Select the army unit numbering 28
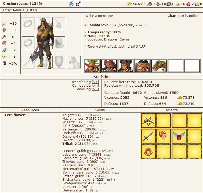203x193 pixels. pyautogui.click(x=92, y=66)
